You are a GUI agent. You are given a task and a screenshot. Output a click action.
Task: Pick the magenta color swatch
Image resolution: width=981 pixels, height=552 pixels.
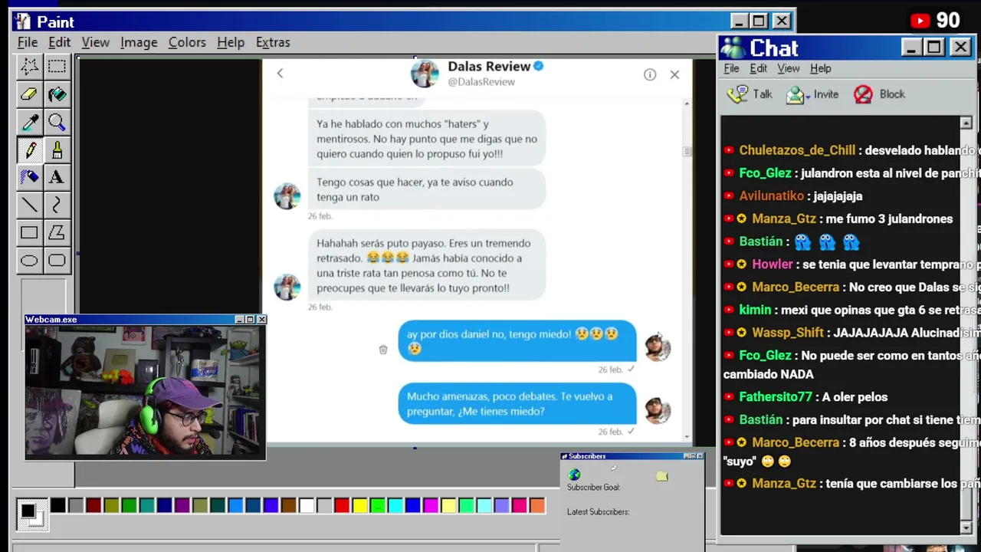[431, 505]
